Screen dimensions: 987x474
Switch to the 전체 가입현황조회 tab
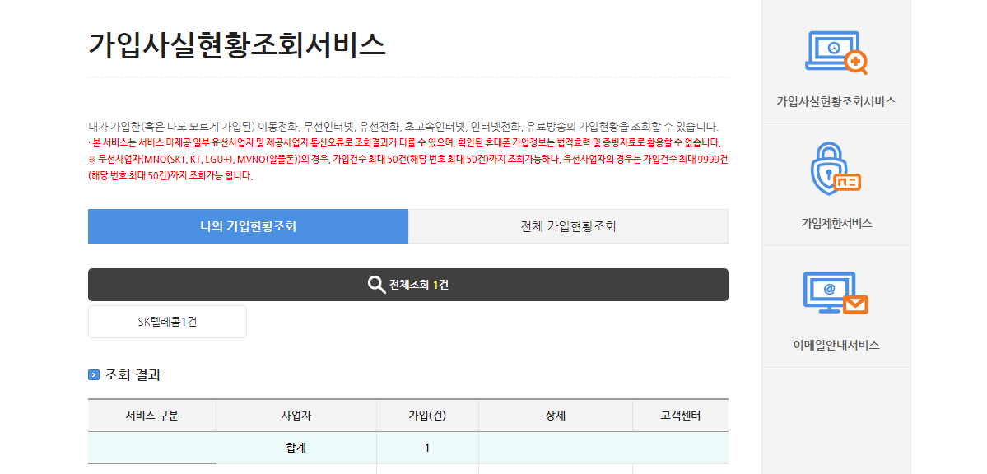coord(568,226)
